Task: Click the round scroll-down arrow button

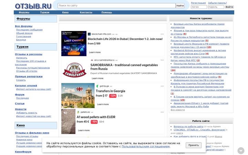Action: pos(241,151)
